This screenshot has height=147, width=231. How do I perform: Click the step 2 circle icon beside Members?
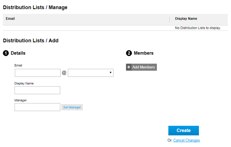(x=129, y=53)
